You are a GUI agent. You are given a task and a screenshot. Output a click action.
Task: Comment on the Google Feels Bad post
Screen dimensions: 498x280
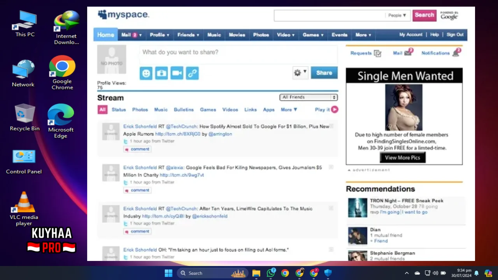tap(137, 190)
